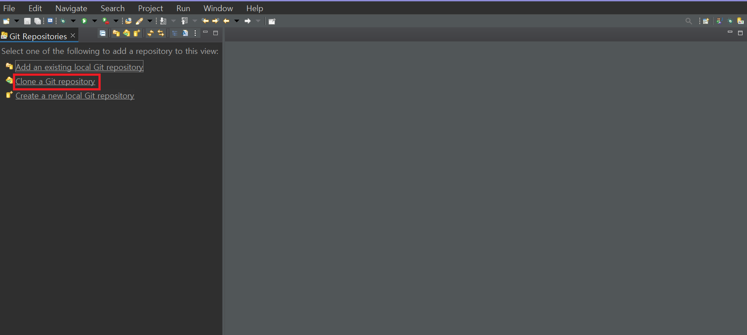Click 'Create a new local Git repository' link
Viewport: 747px width, 335px height.
(75, 96)
